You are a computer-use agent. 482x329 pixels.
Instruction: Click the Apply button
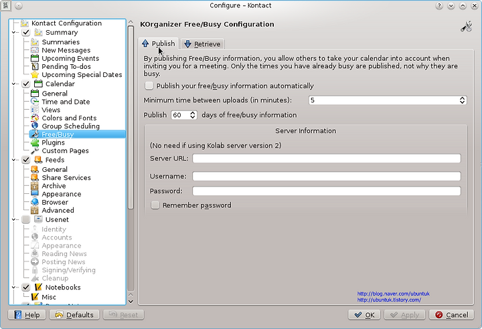pos(404,315)
